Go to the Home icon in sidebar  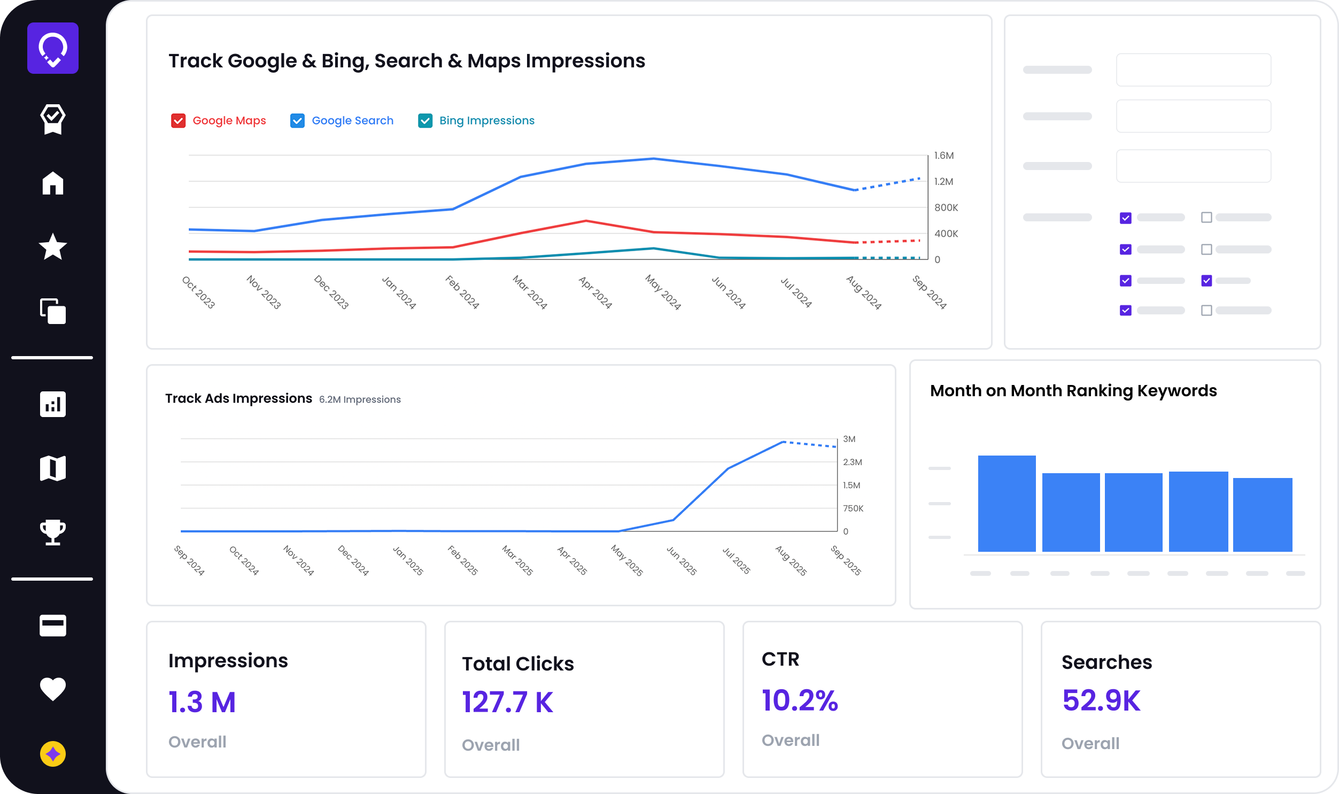52,183
